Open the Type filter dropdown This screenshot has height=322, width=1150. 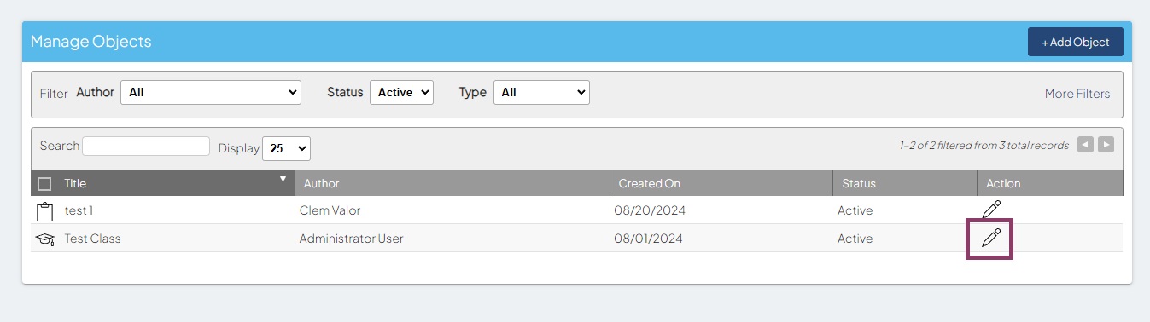541,92
